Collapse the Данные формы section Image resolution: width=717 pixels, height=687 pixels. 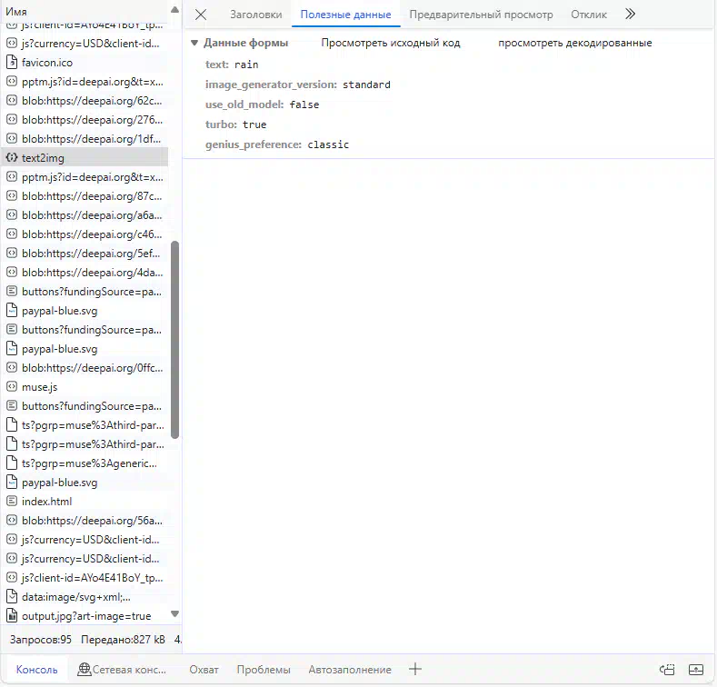pos(194,43)
